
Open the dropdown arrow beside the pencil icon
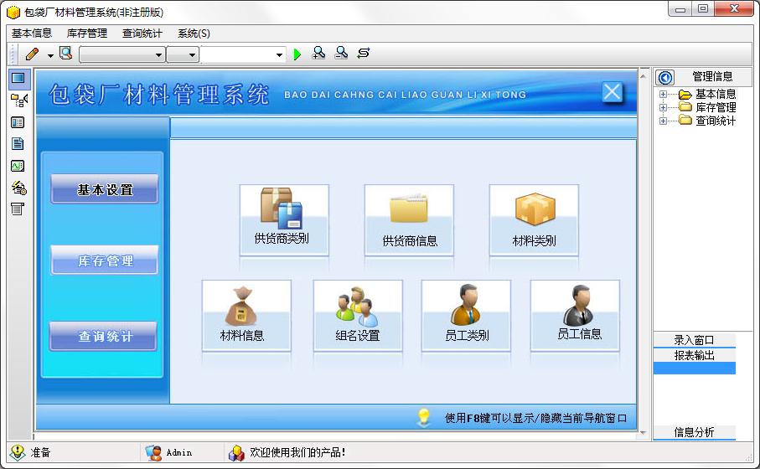[50, 56]
